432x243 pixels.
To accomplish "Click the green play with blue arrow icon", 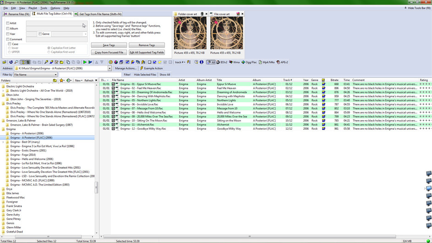I will (90, 62).
